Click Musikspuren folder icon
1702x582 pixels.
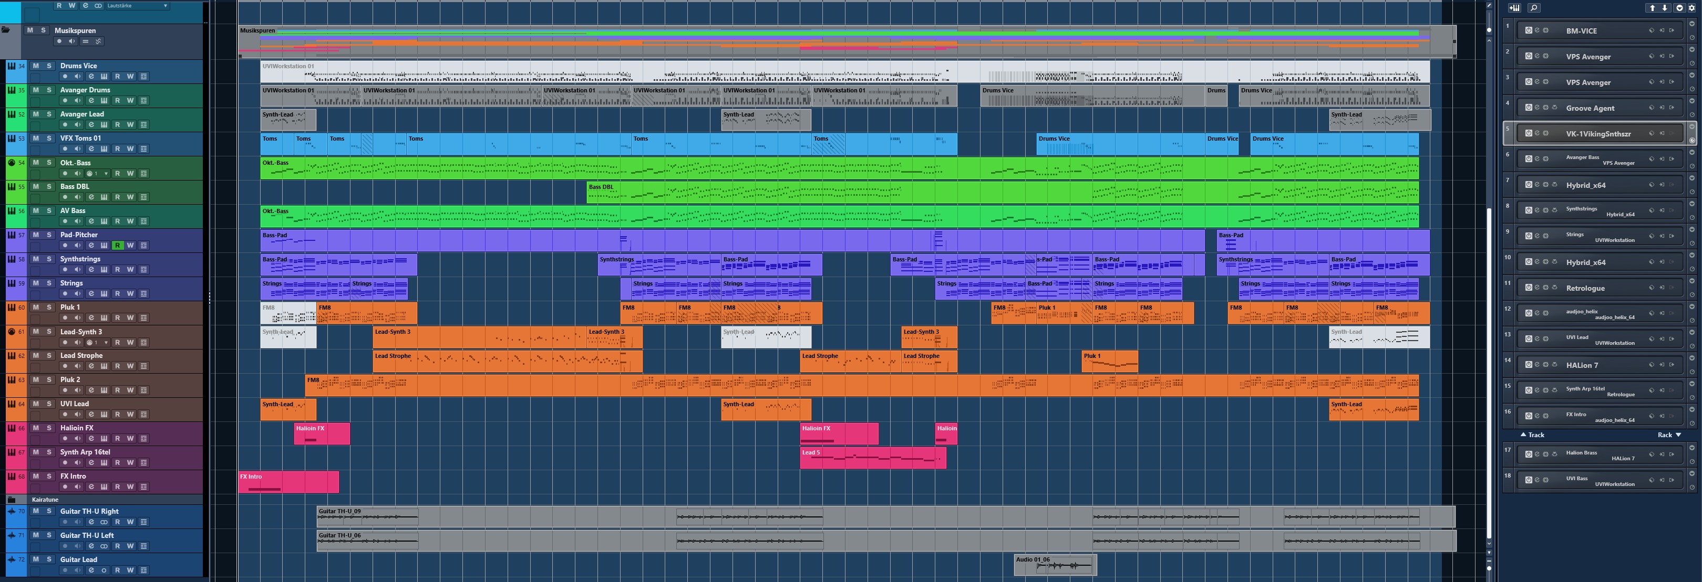[x=7, y=30]
